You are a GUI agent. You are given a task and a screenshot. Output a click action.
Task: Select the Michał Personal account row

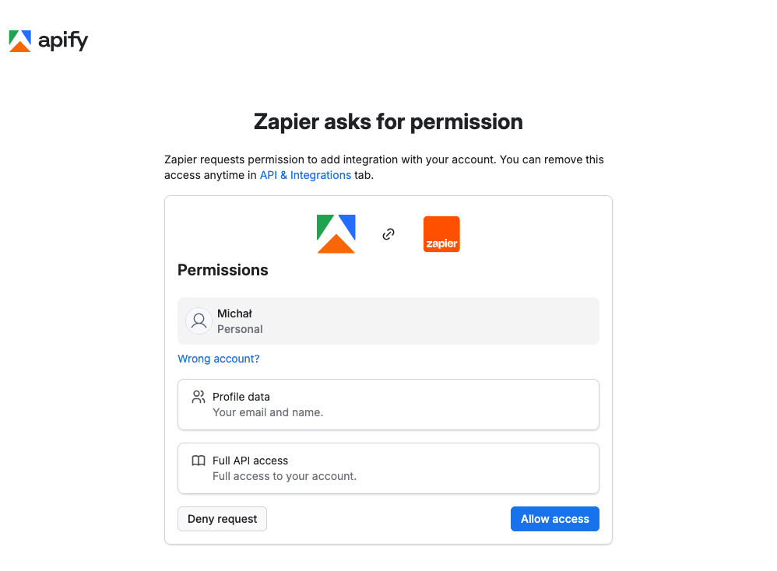(x=388, y=321)
